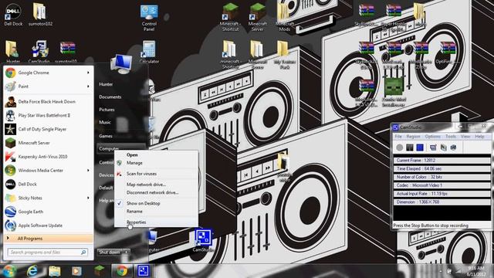Select the Dell Dock desktop shortcut
The image size is (494, 278).
(13, 15)
